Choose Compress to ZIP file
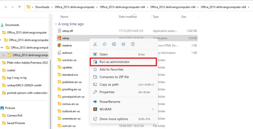 tap(124, 77)
